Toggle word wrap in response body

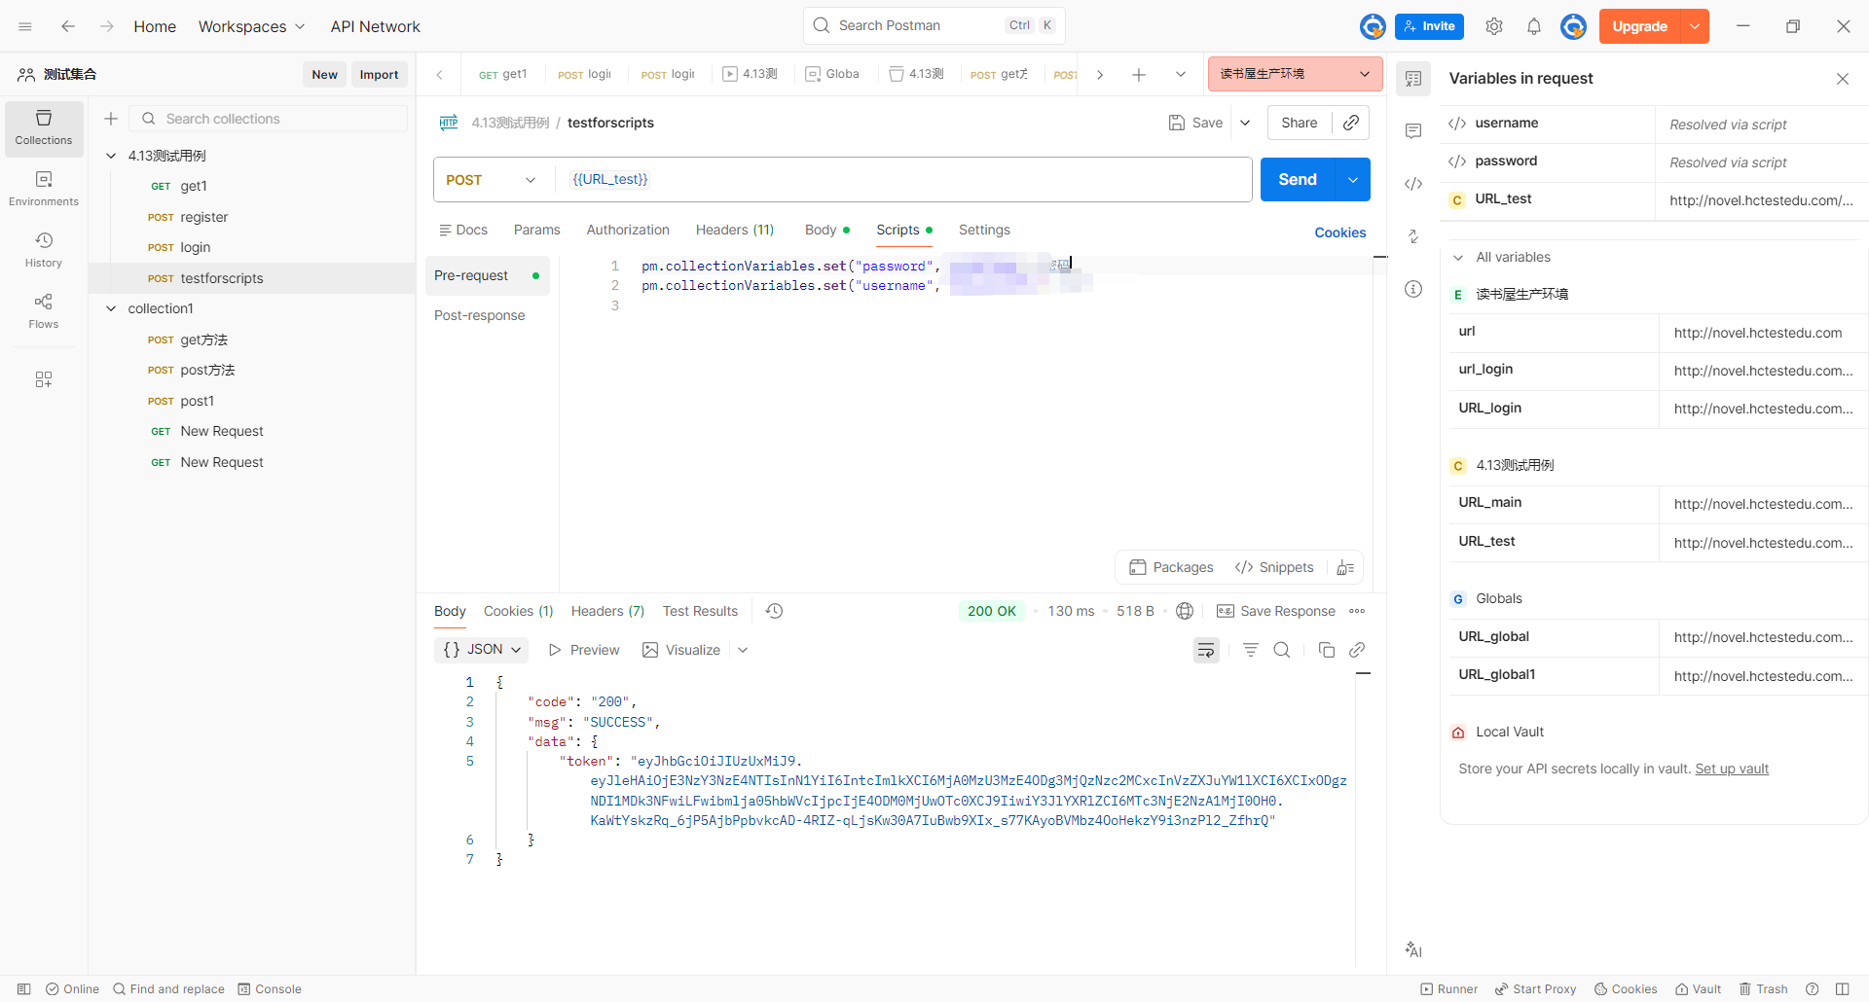click(1206, 650)
